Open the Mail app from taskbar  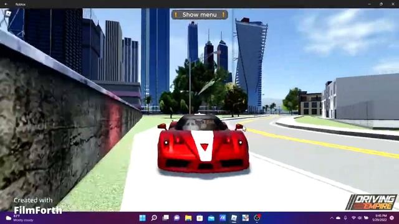click(211, 218)
